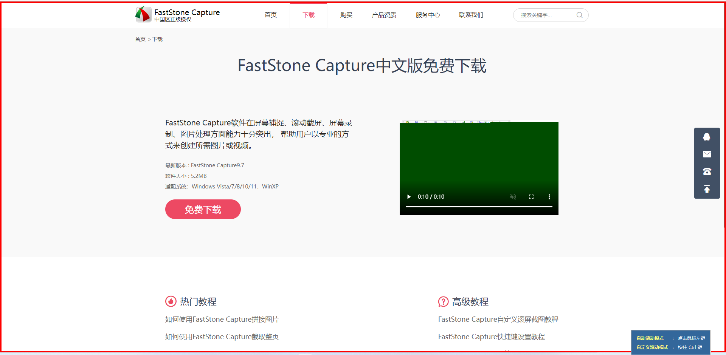Click the 高级教程 heading

[x=470, y=301]
